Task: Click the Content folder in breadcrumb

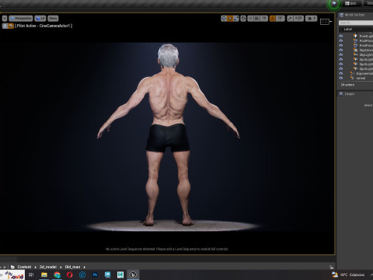Action: point(24,267)
